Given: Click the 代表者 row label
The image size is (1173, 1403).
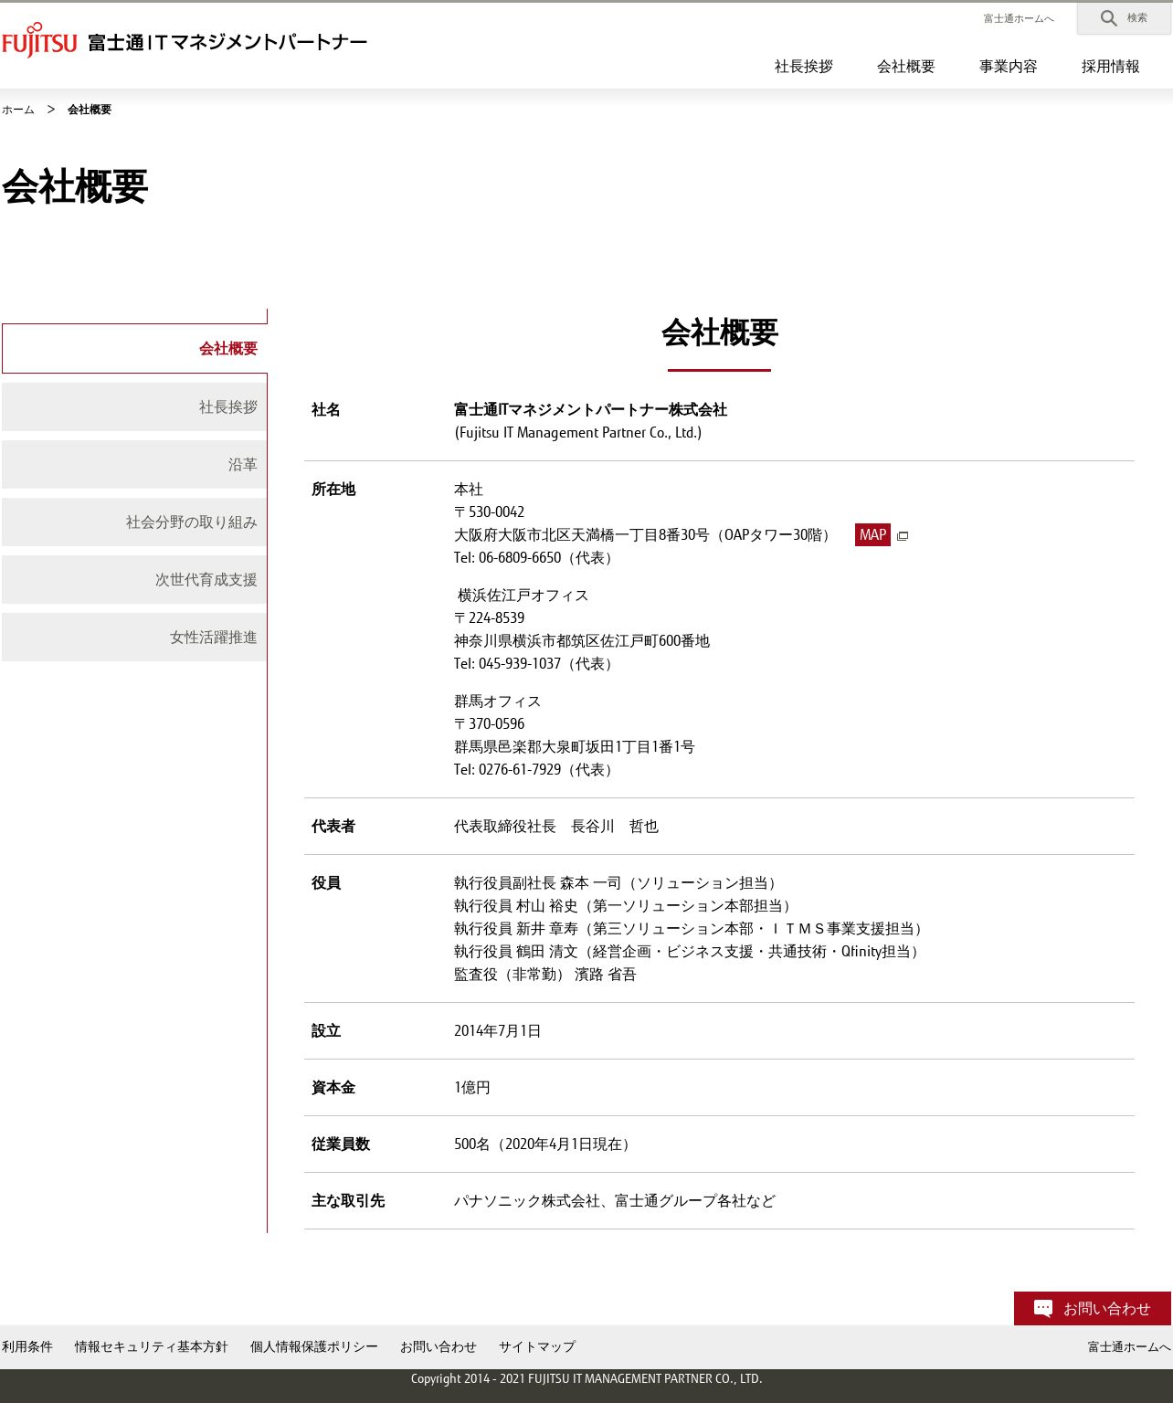Looking at the screenshot, I should click(333, 827).
